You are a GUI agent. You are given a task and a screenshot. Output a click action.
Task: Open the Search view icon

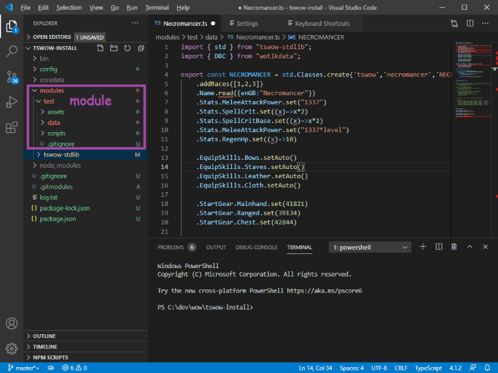(x=12, y=51)
